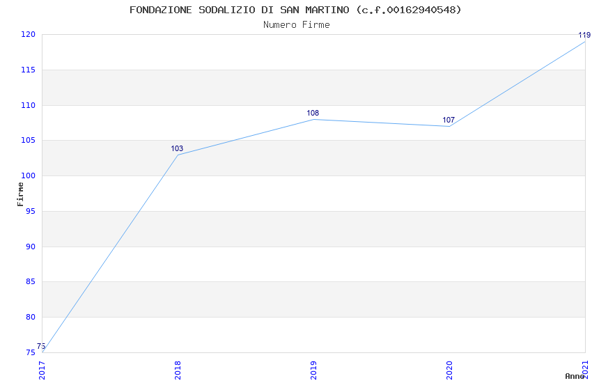Click the 2018 x-axis year label
This screenshot has height=383, width=592.
pos(178,369)
